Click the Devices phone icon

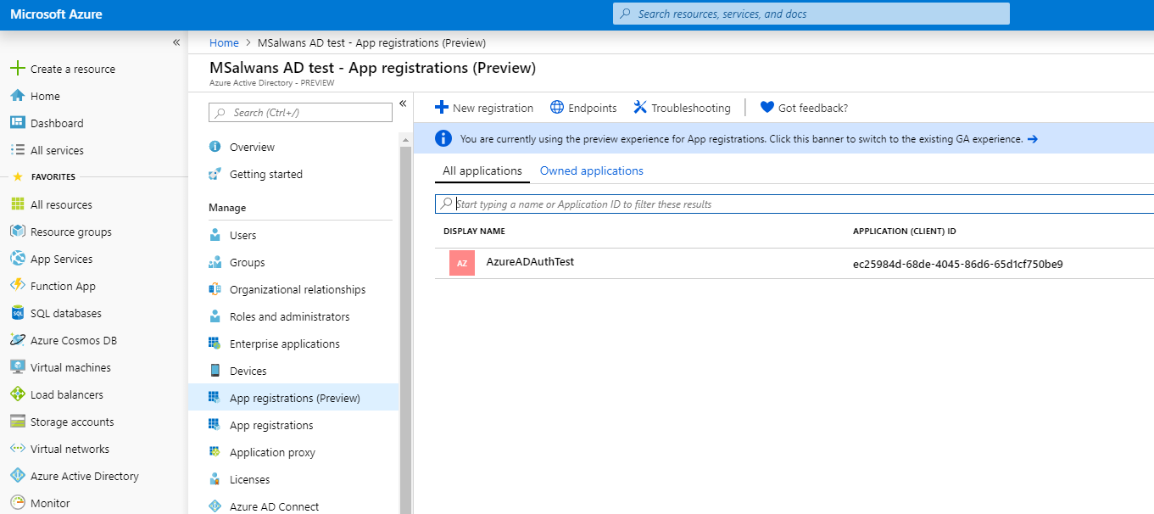click(215, 371)
